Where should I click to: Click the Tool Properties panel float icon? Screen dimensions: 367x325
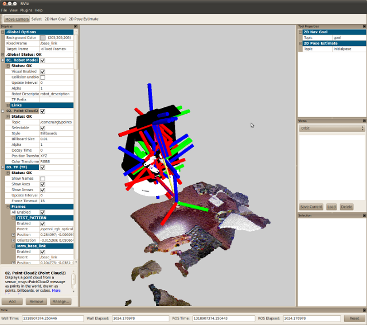point(363,26)
